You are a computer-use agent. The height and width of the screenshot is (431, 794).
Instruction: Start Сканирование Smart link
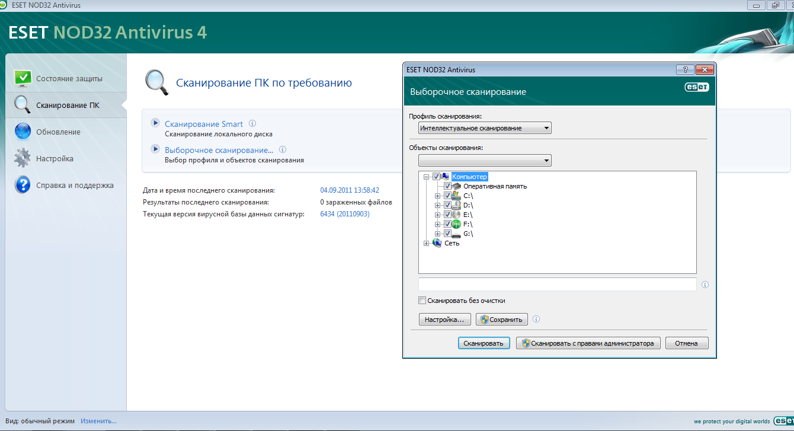(204, 124)
